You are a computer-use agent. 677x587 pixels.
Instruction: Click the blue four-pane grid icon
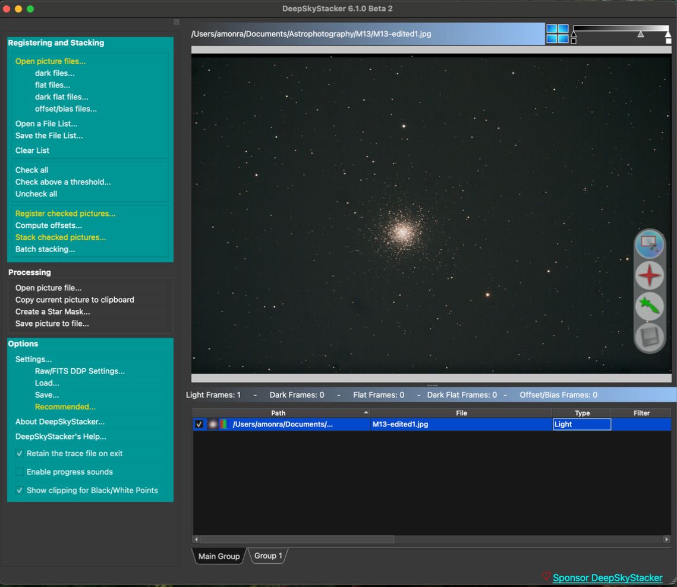(x=557, y=34)
